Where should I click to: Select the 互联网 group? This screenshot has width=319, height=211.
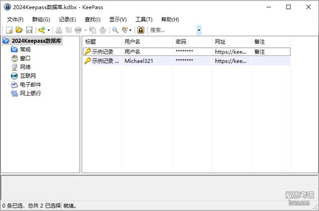point(28,76)
